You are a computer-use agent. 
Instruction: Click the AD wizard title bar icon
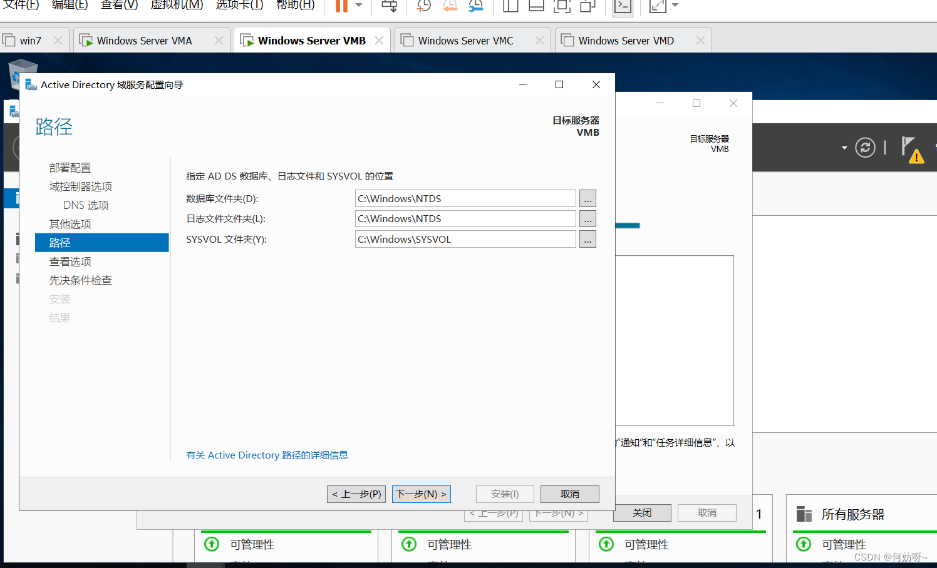pyautogui.click(x=31, y=84)
